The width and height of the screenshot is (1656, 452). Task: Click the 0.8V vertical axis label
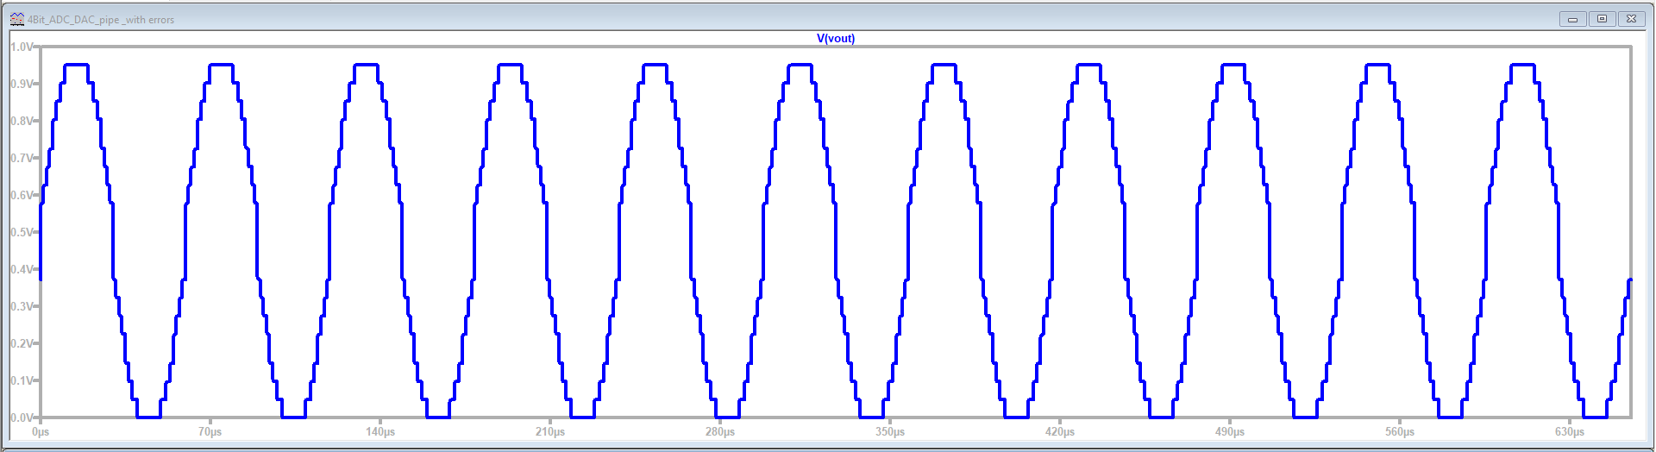[x=22, y=121]
